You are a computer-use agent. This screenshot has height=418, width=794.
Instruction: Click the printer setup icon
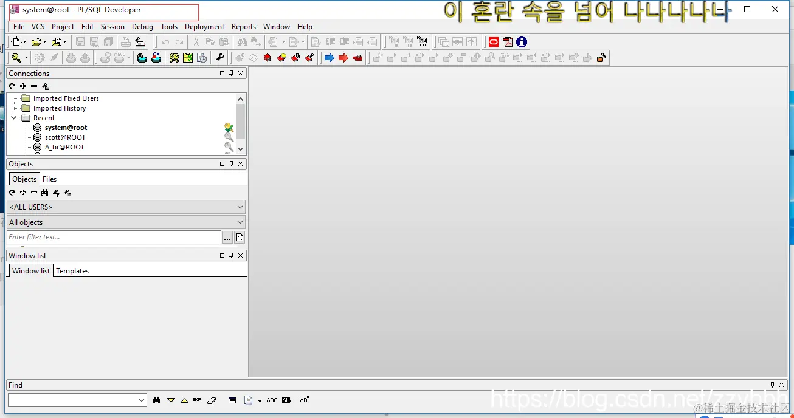tap(140, 42)
